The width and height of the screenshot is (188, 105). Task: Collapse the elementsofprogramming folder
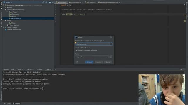[x=5, y=10]
